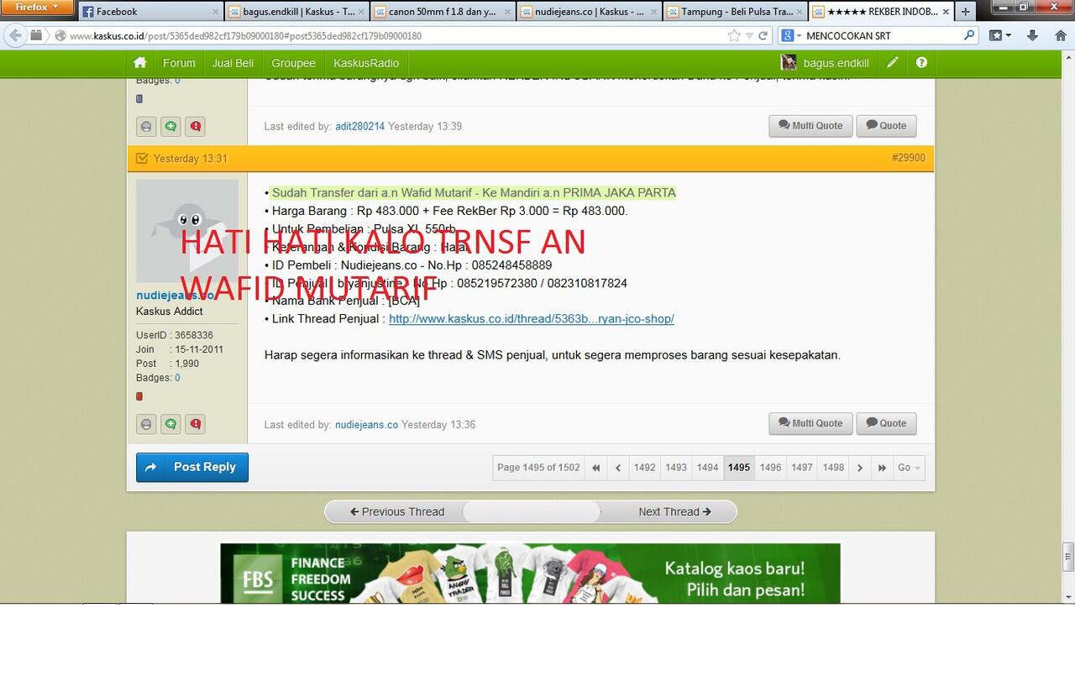Click neutral reputation icon on upper post
The width and height of the screenshot is (1075, 692).
coord(146,127)
